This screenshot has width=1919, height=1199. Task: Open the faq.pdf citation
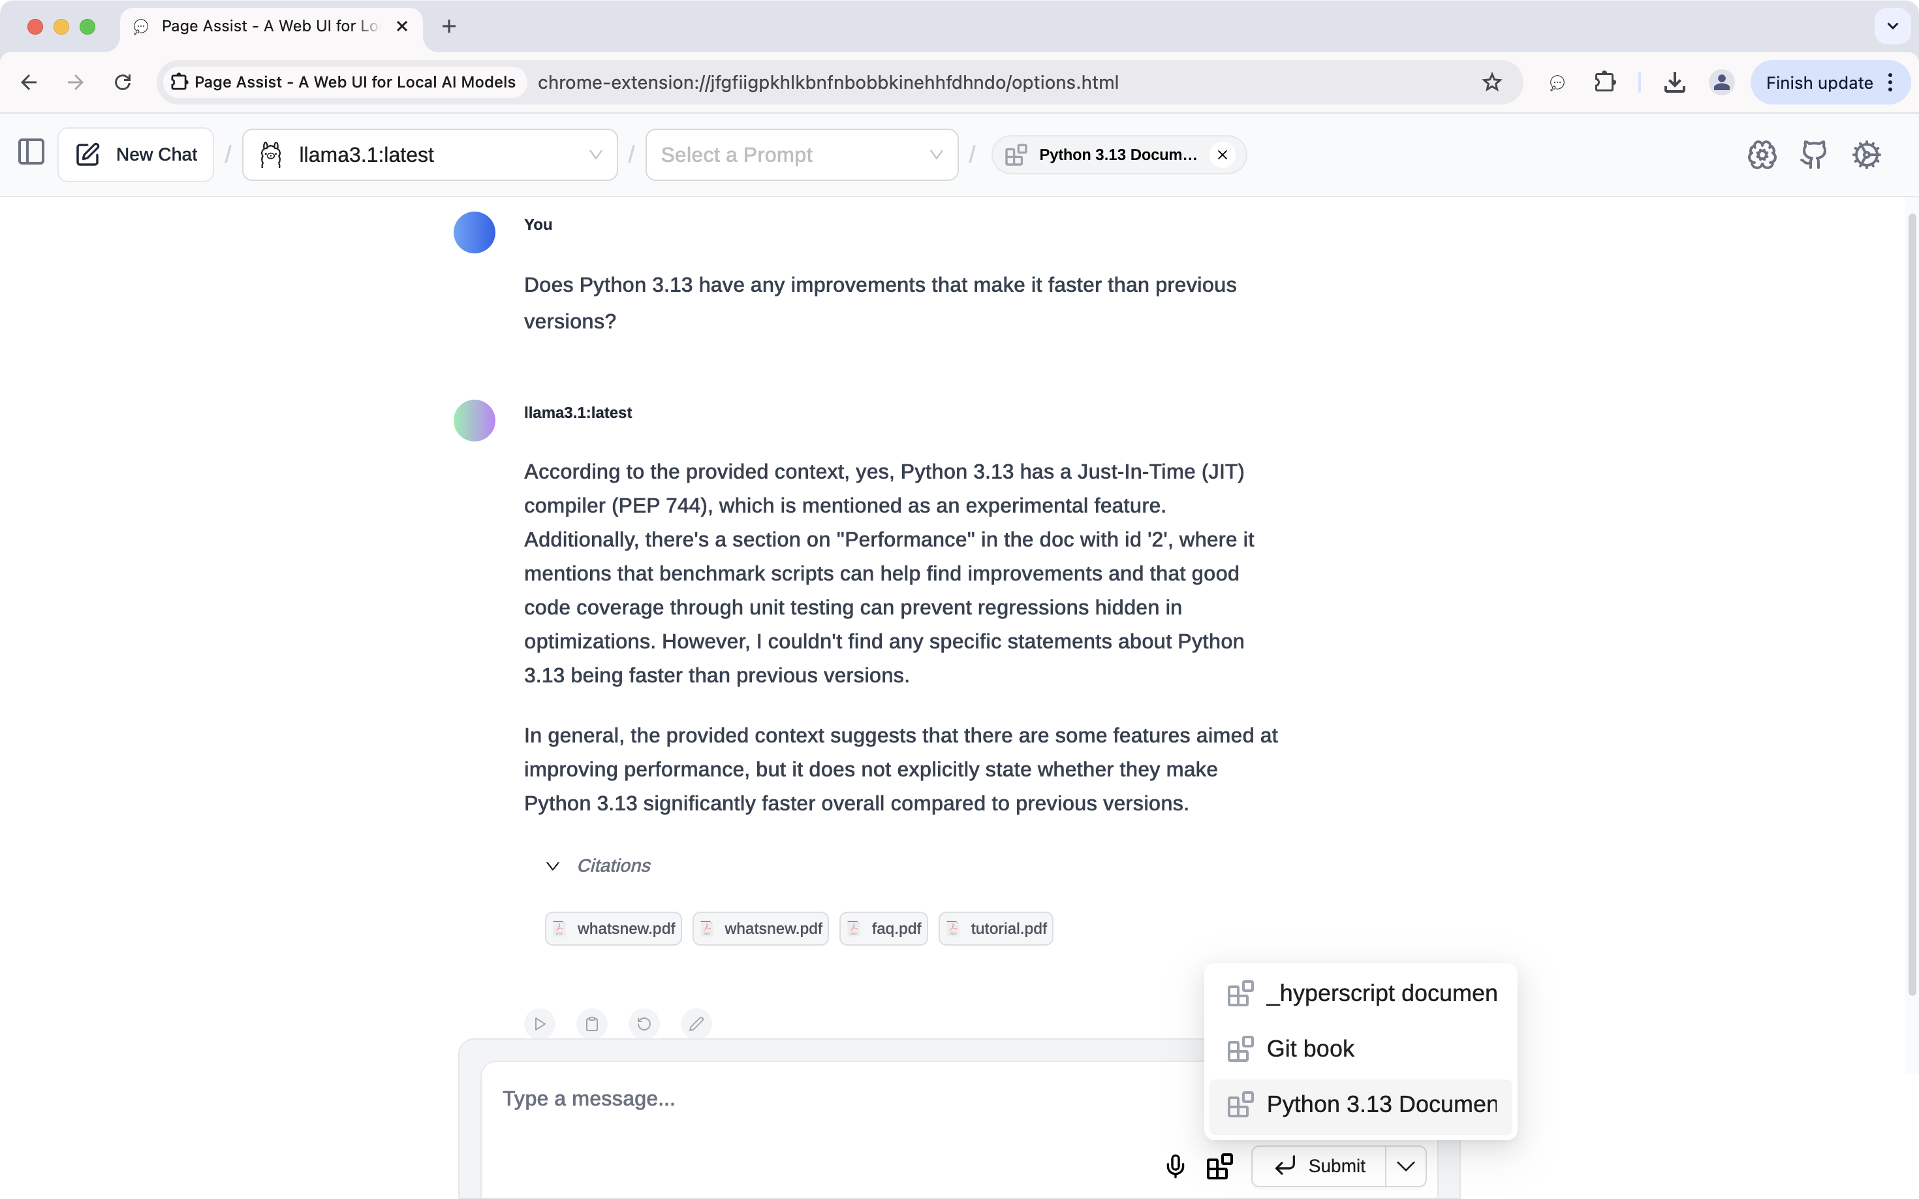(884, 929)
